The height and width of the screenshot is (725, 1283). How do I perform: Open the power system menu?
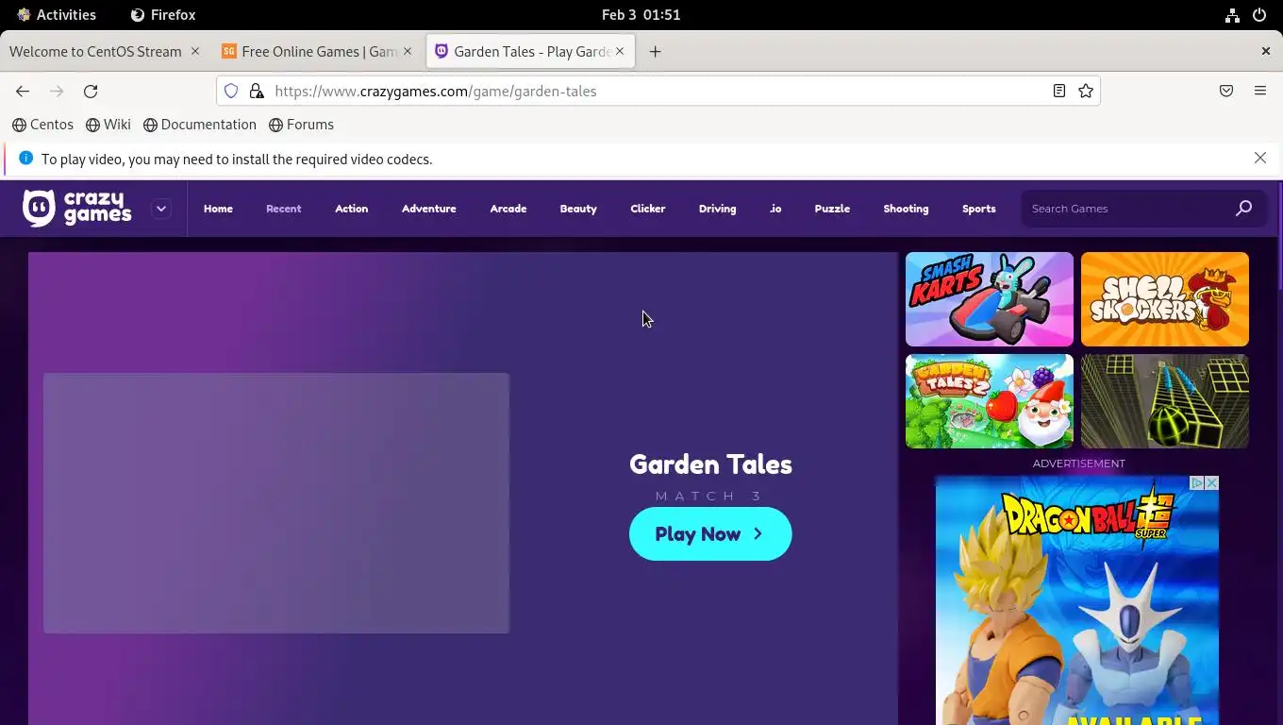1259,15
